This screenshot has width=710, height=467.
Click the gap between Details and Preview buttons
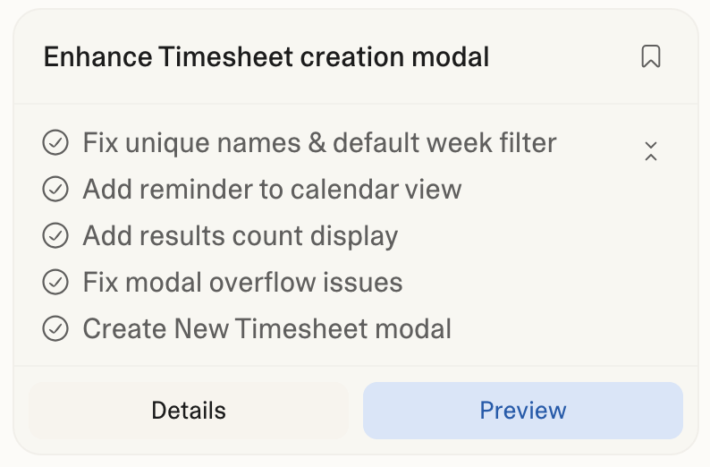pyautogui.click(x=356, y=411)
